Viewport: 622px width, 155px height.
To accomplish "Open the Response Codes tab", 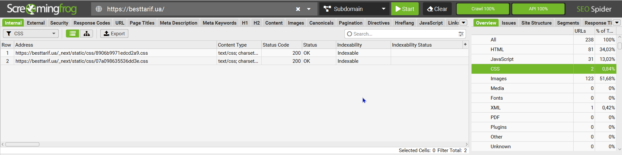I will pyautogui.click(x=92, y=23).
